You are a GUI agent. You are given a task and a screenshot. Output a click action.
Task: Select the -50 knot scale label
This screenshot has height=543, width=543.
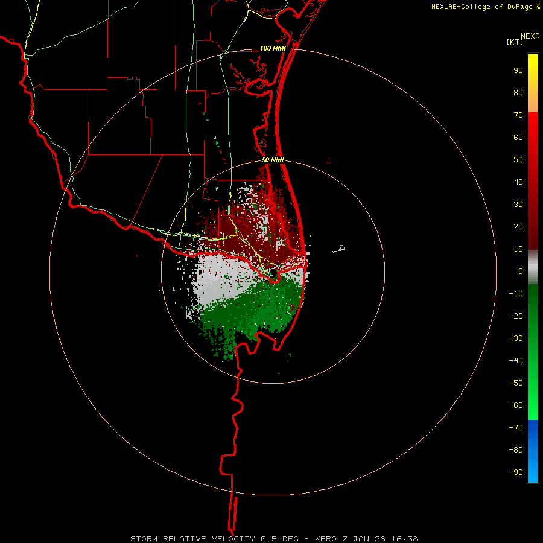pos(516,383)
